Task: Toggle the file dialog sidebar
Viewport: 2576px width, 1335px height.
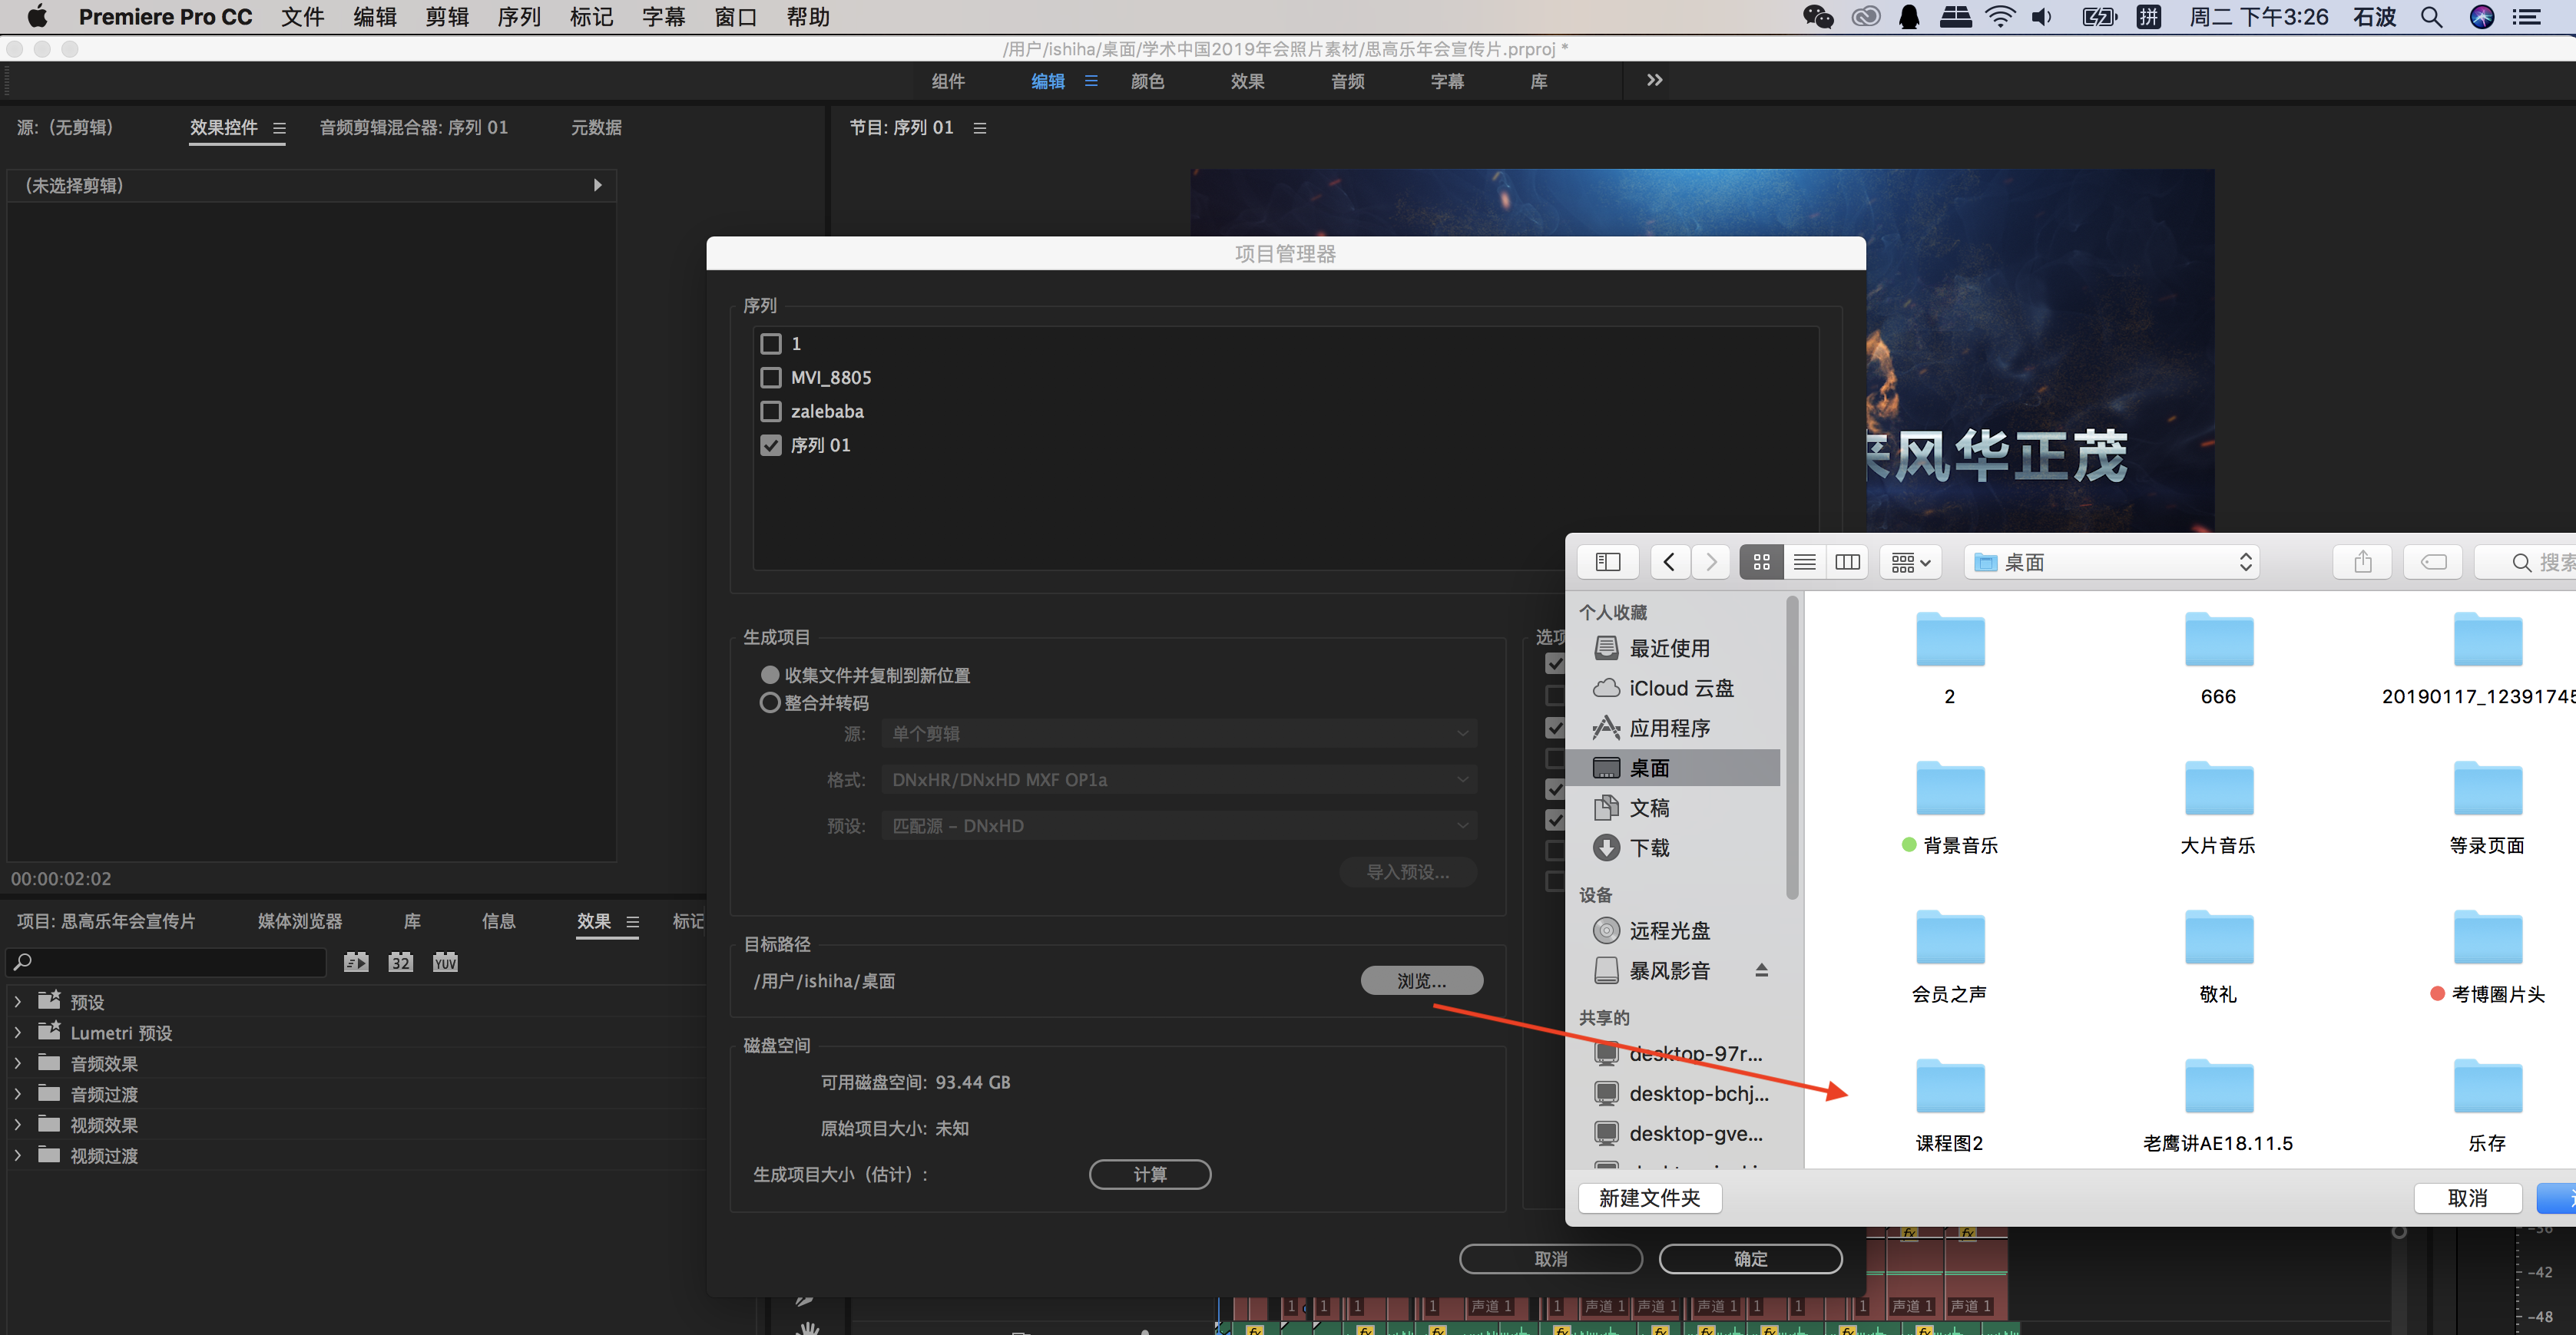Action: point(1607,563)
